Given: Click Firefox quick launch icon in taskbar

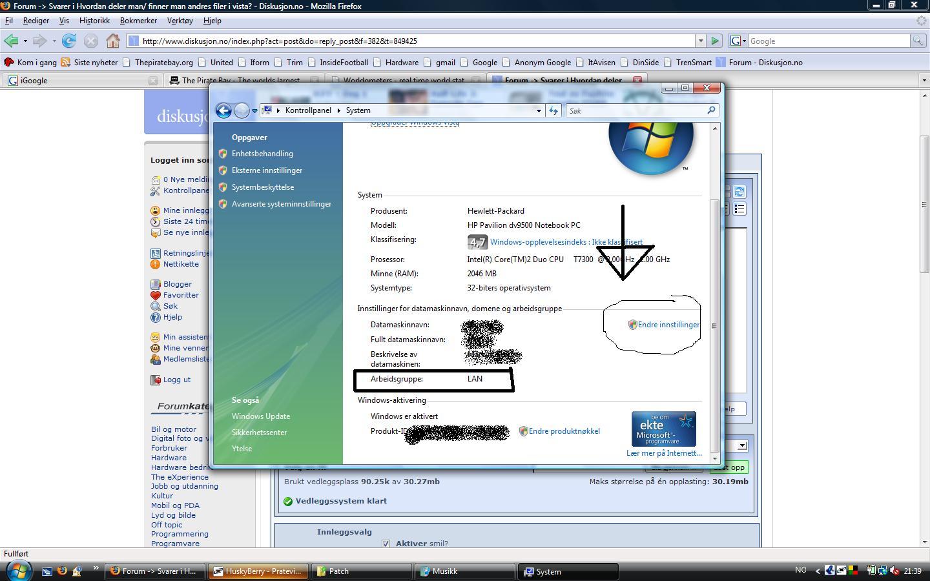Looking at the screenshot, I should [62, 571].
